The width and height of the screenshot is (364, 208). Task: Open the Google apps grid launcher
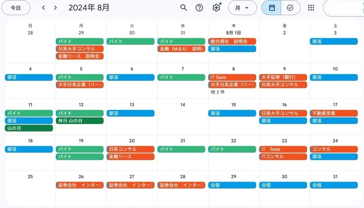(311, 8)
